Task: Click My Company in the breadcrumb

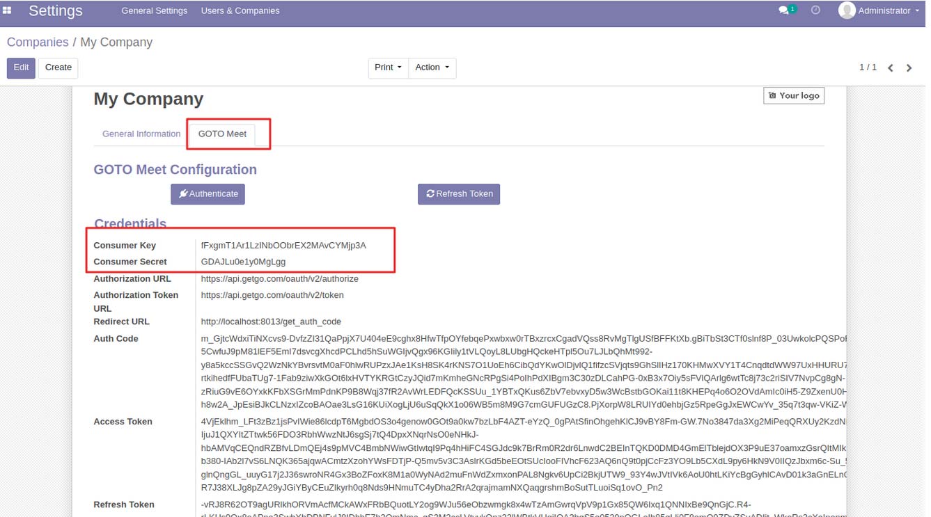Action: pyautogui.click(x=116, y=42)
